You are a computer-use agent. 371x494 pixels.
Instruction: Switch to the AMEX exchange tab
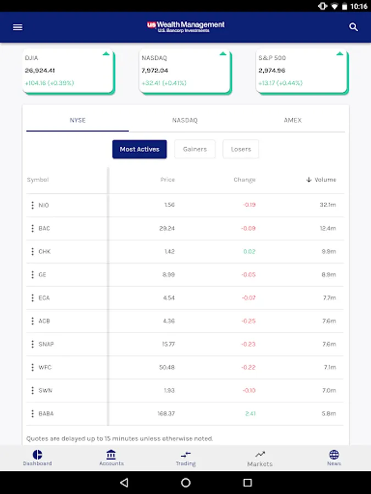[292, 120]
